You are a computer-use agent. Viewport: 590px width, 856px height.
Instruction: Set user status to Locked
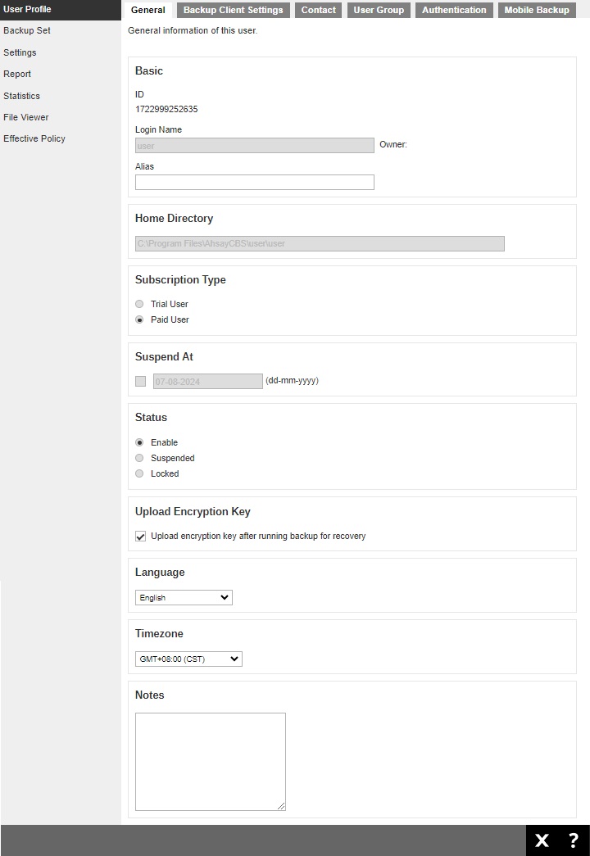(x=139, y=473)
